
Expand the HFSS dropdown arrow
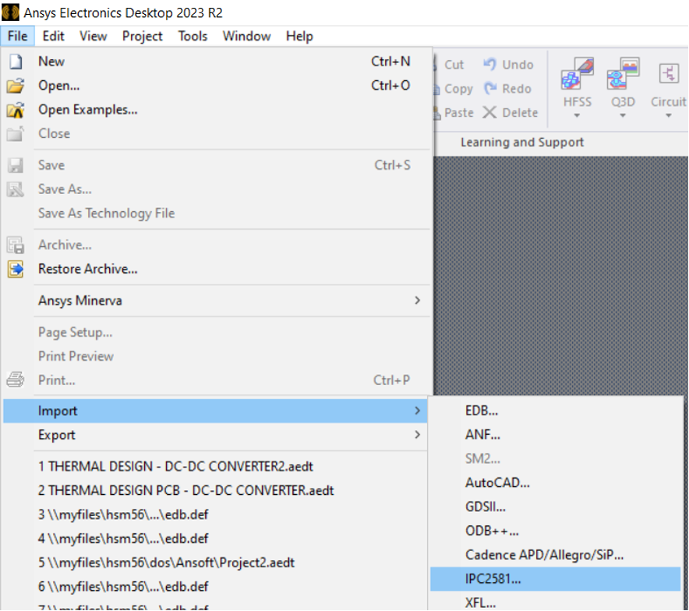coord(578,116)
